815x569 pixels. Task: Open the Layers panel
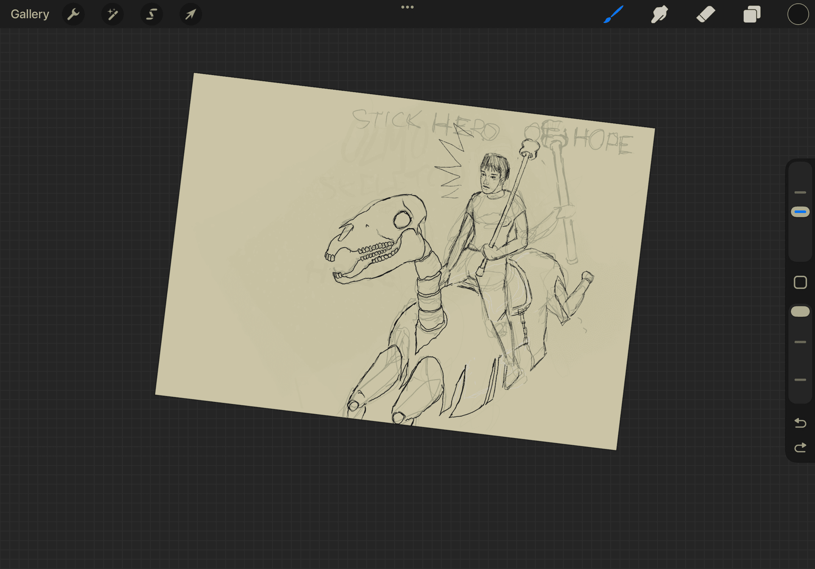(752, 14)
